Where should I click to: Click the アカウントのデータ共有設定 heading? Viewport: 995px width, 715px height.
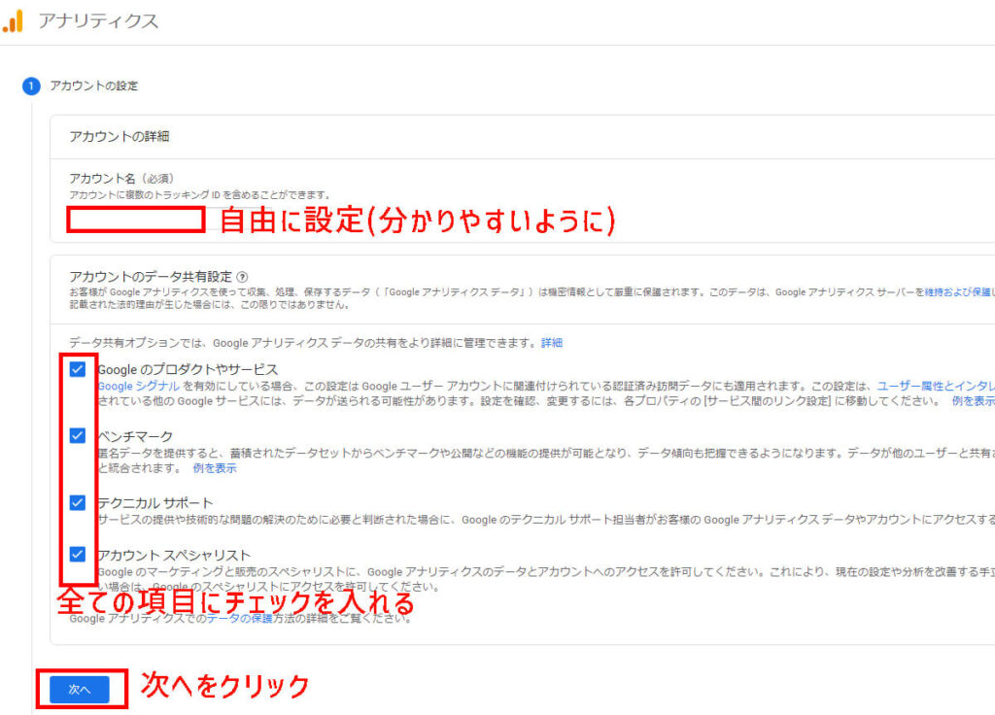(x=151, y=277)
